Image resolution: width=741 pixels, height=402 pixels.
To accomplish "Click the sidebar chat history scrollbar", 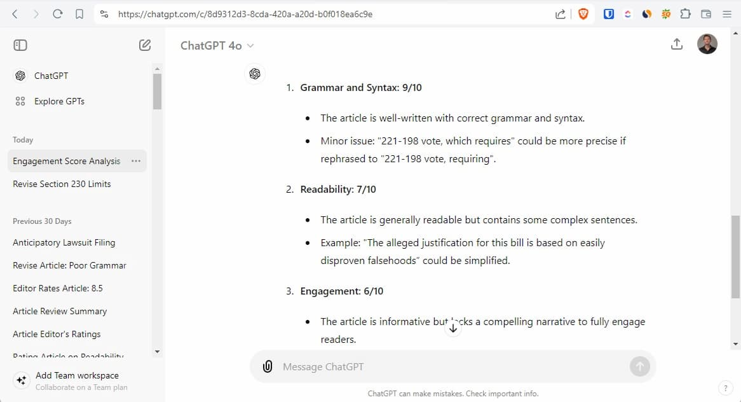I will coord(157,92).
